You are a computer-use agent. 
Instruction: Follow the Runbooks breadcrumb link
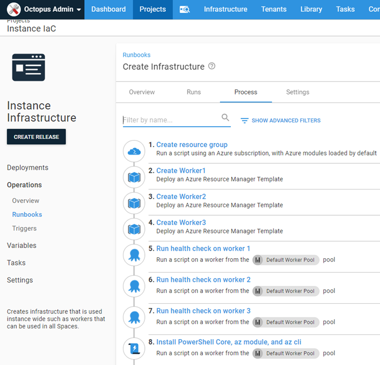click(136, 55)
